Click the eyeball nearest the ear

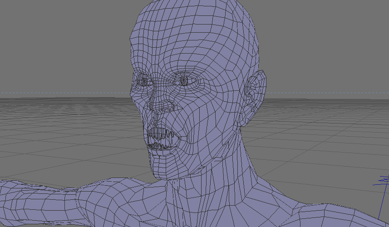point(184,81)
